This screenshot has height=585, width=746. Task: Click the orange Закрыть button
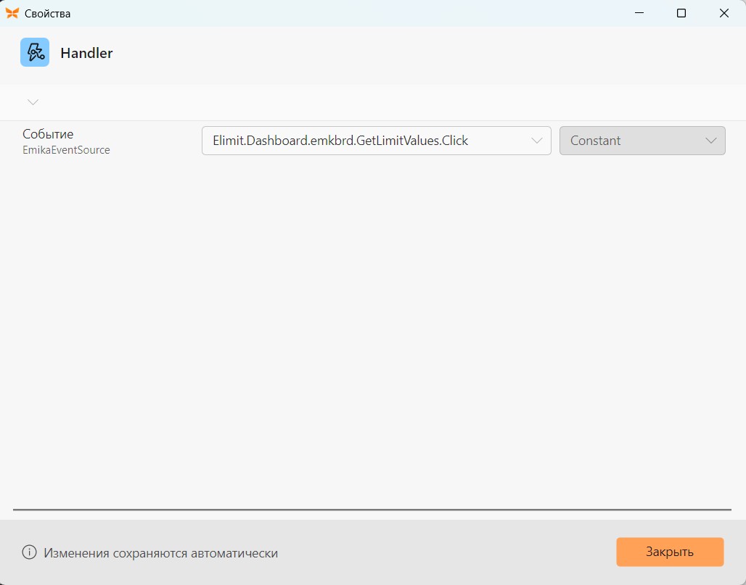670,552
